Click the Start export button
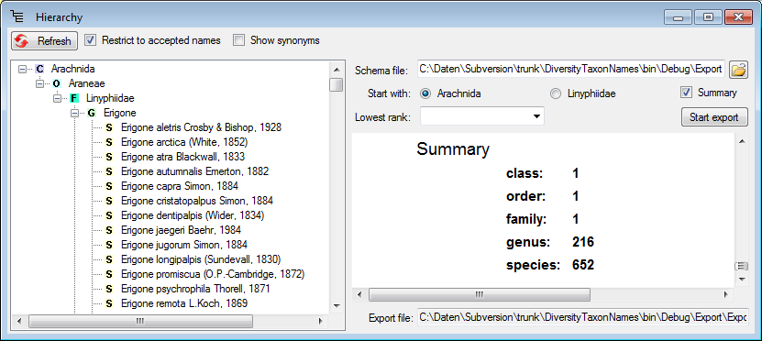762x341 pixels. click(x=714, y=117)
